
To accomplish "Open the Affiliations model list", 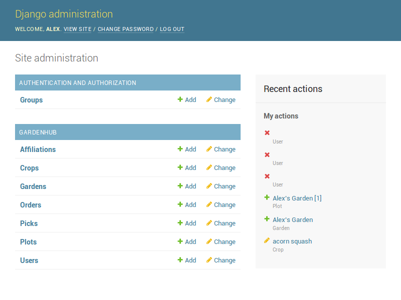I will (x=38, y=149).
